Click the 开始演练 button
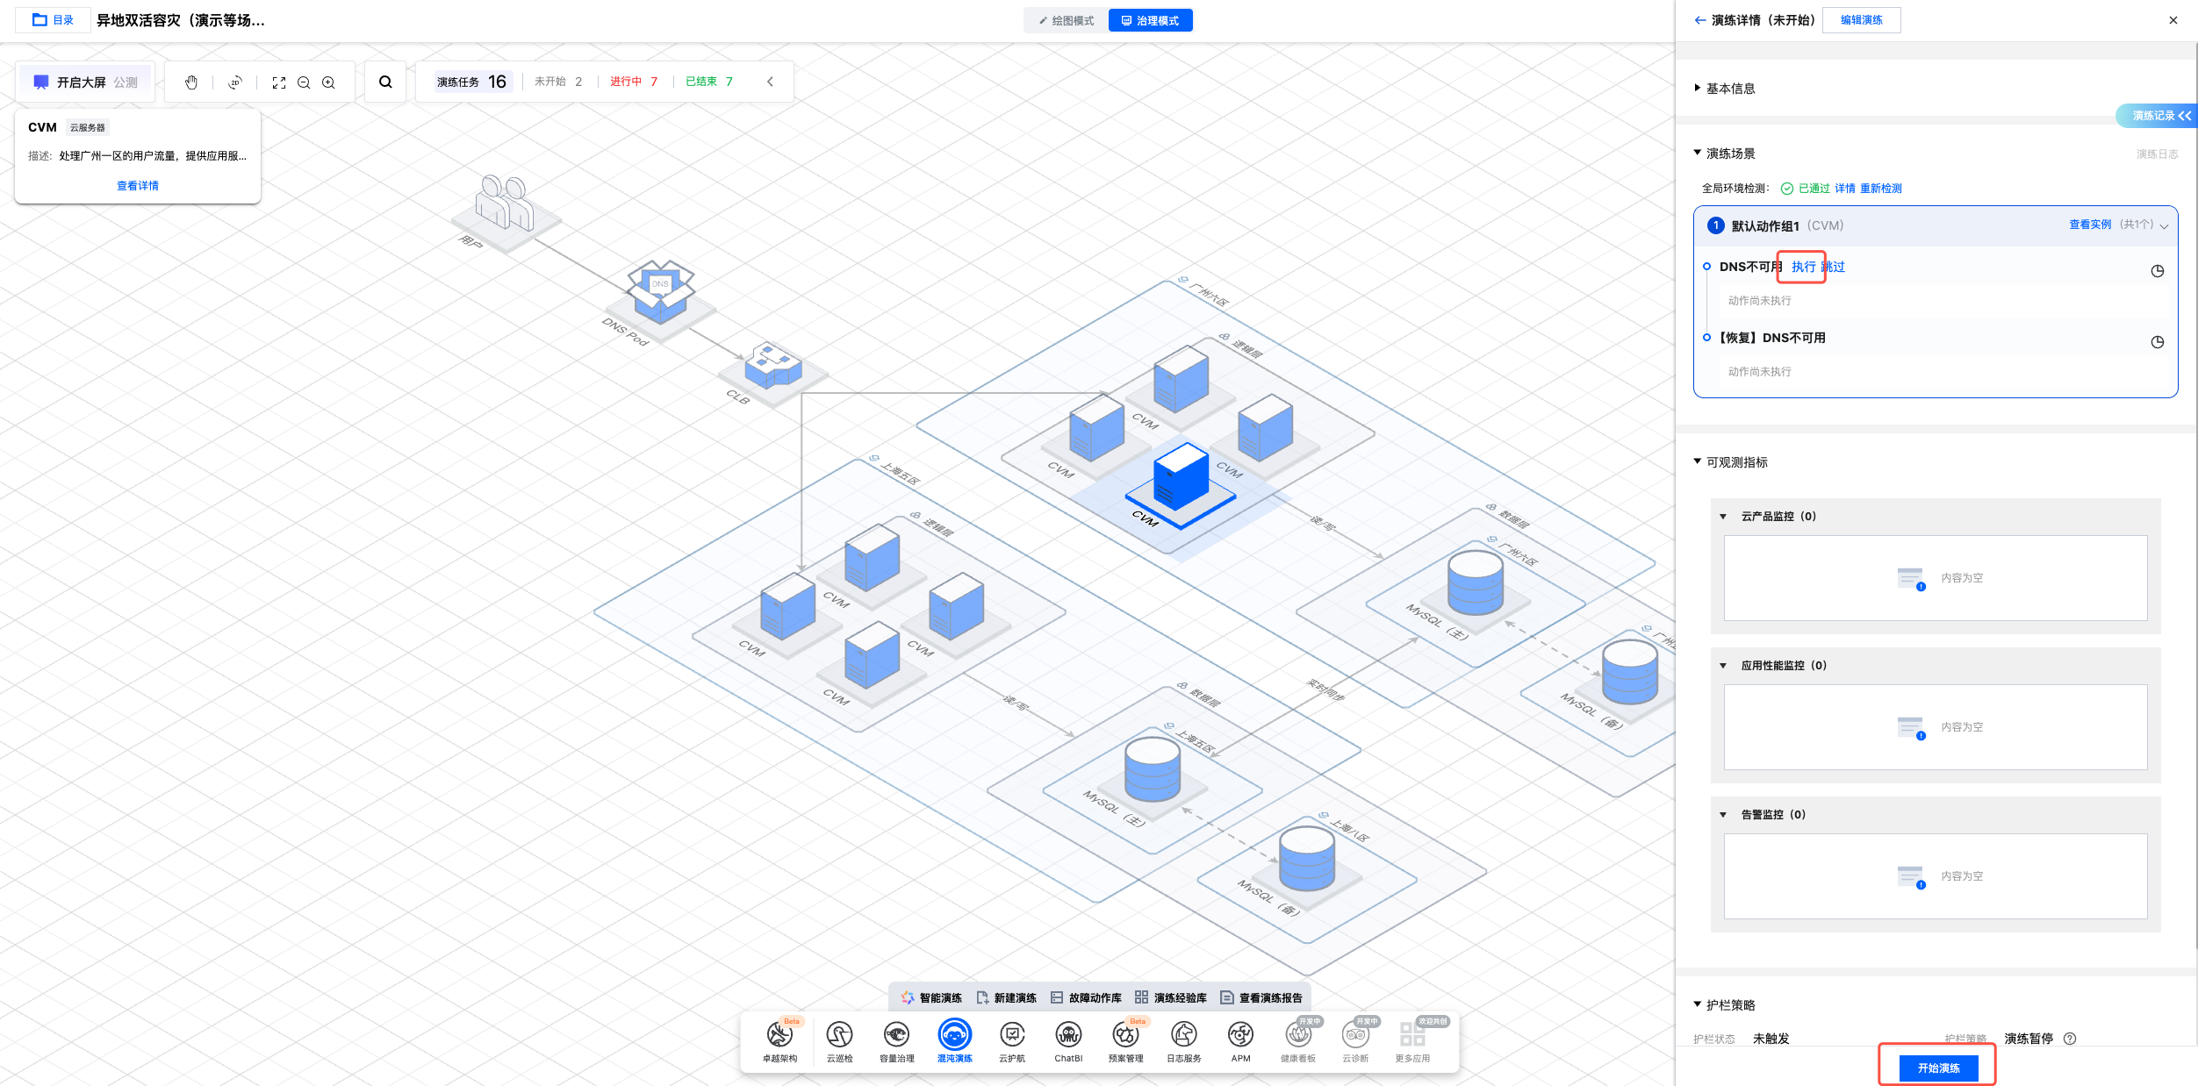Image resolution: width=2198 pixels, height=1086 pixels. [x=1938, y=1068]
